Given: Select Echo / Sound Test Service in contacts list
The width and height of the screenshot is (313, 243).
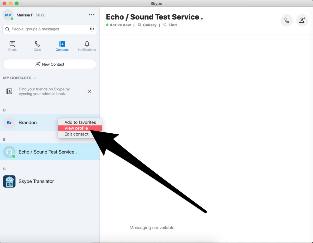Looking at the screenshot, I should click(50, 152).
